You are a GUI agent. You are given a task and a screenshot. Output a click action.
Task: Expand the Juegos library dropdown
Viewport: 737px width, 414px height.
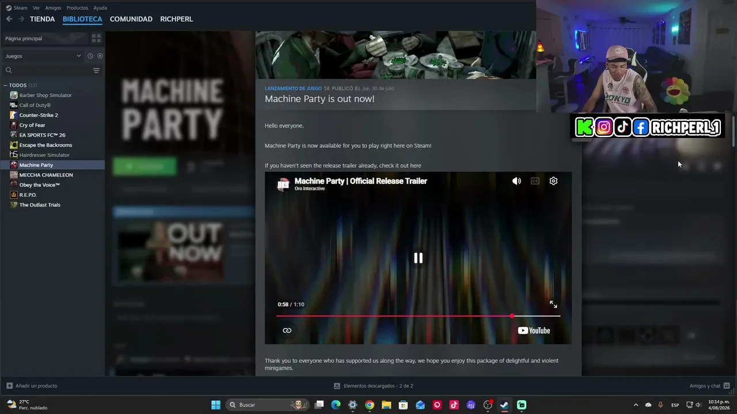pyautogui.click(x=43, y=56)
